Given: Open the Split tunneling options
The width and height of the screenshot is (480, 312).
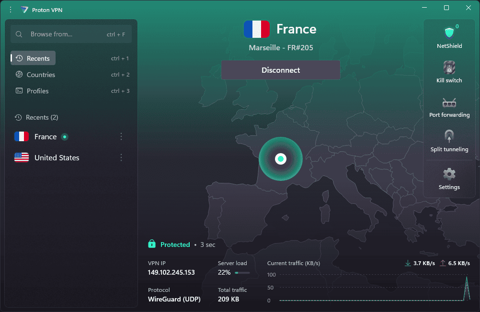Looking at the screenshot, I should click(449, 137).
